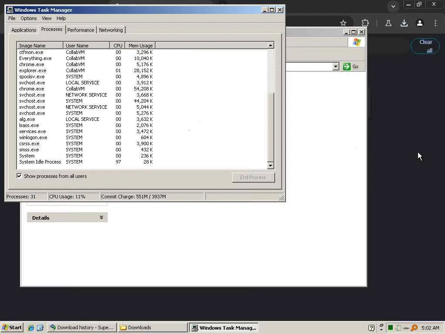Open the Options menu
The height and width of the screenshot is (334, 445).
[29, 18]
